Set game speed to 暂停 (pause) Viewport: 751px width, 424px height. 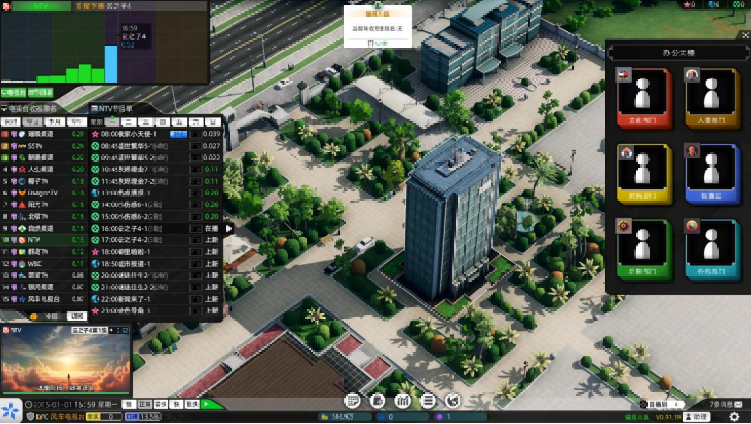[128, 404]
